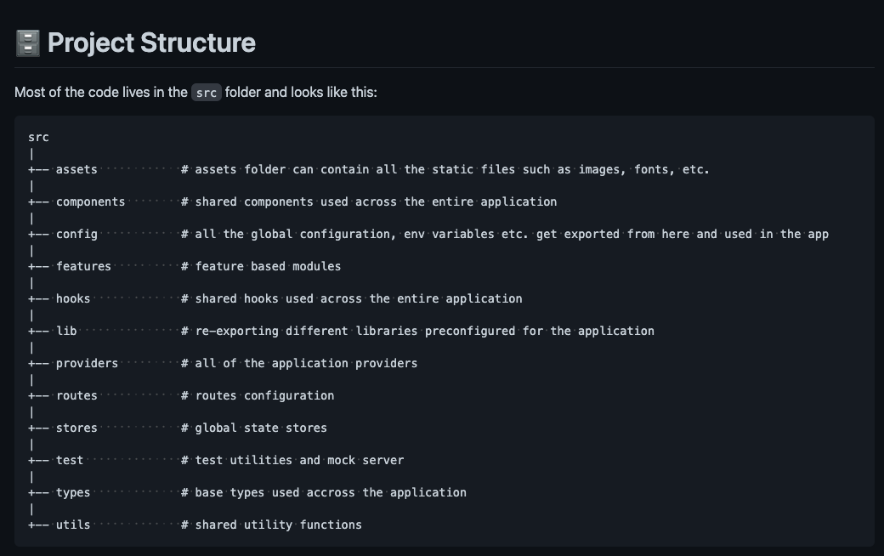Select the hooks folder name
Viewport: 884px width, 556px height.
tap(73, 298)
